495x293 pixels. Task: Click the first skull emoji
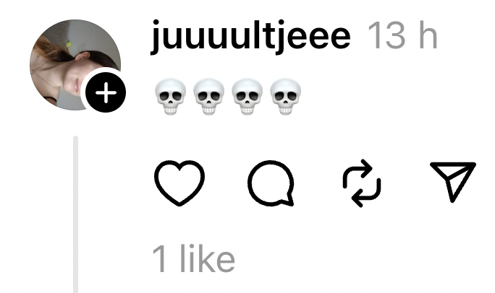[x=170, y=97]
